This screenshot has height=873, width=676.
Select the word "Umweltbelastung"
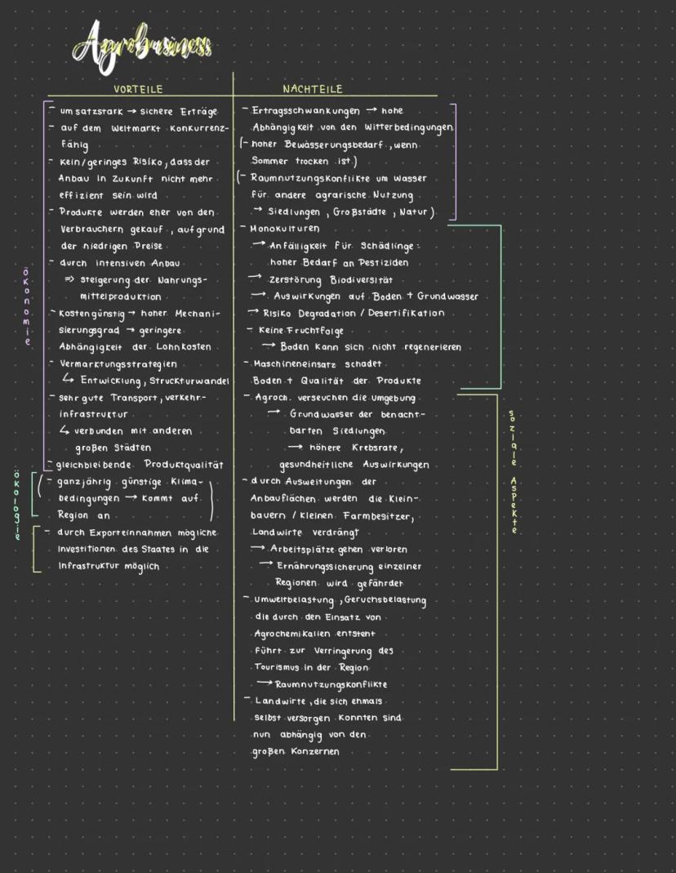pos(292,600)
